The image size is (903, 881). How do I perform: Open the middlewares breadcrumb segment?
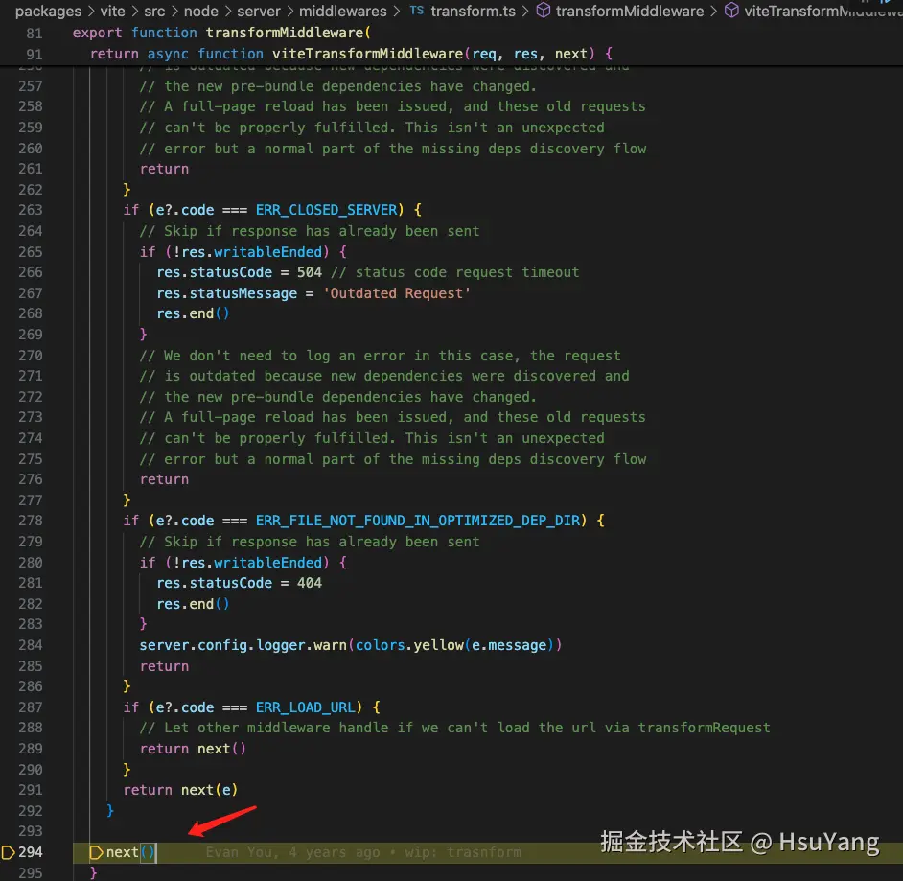[x=342, y=11]
